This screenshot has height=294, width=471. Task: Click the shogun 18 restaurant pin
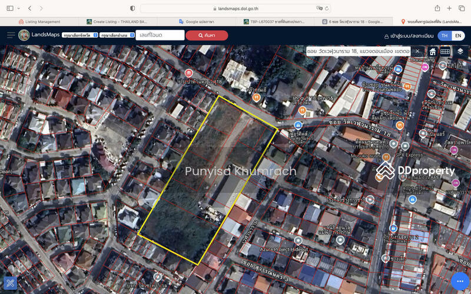[x=302, y=111]
